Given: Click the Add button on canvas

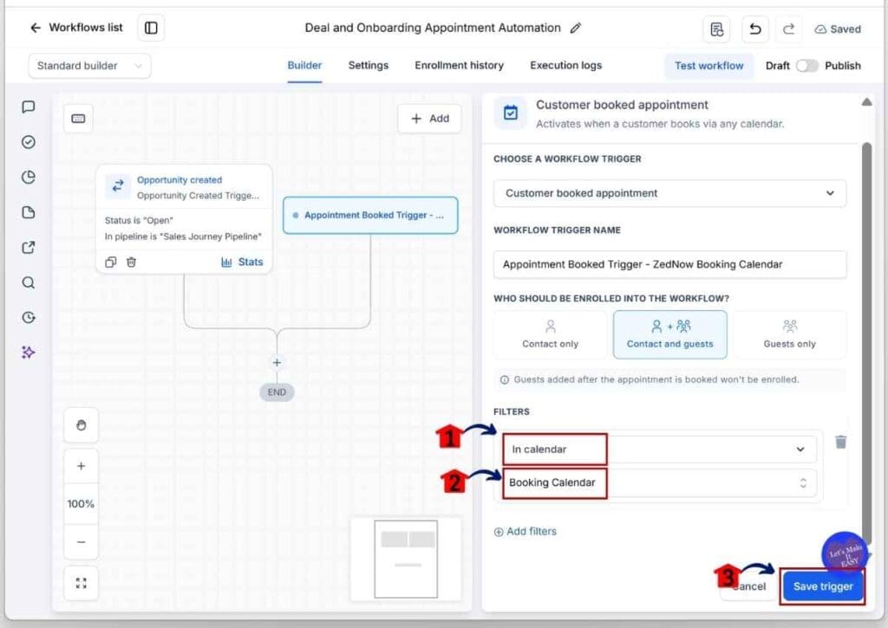Looking at the screenshot, I should click(x=430, y=119).
